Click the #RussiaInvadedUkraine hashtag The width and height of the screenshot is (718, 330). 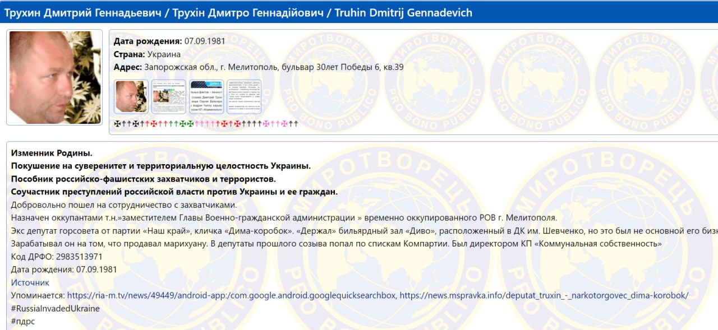[x=56, y=308]
